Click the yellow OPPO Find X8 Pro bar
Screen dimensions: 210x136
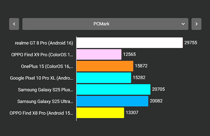[100, 113]
